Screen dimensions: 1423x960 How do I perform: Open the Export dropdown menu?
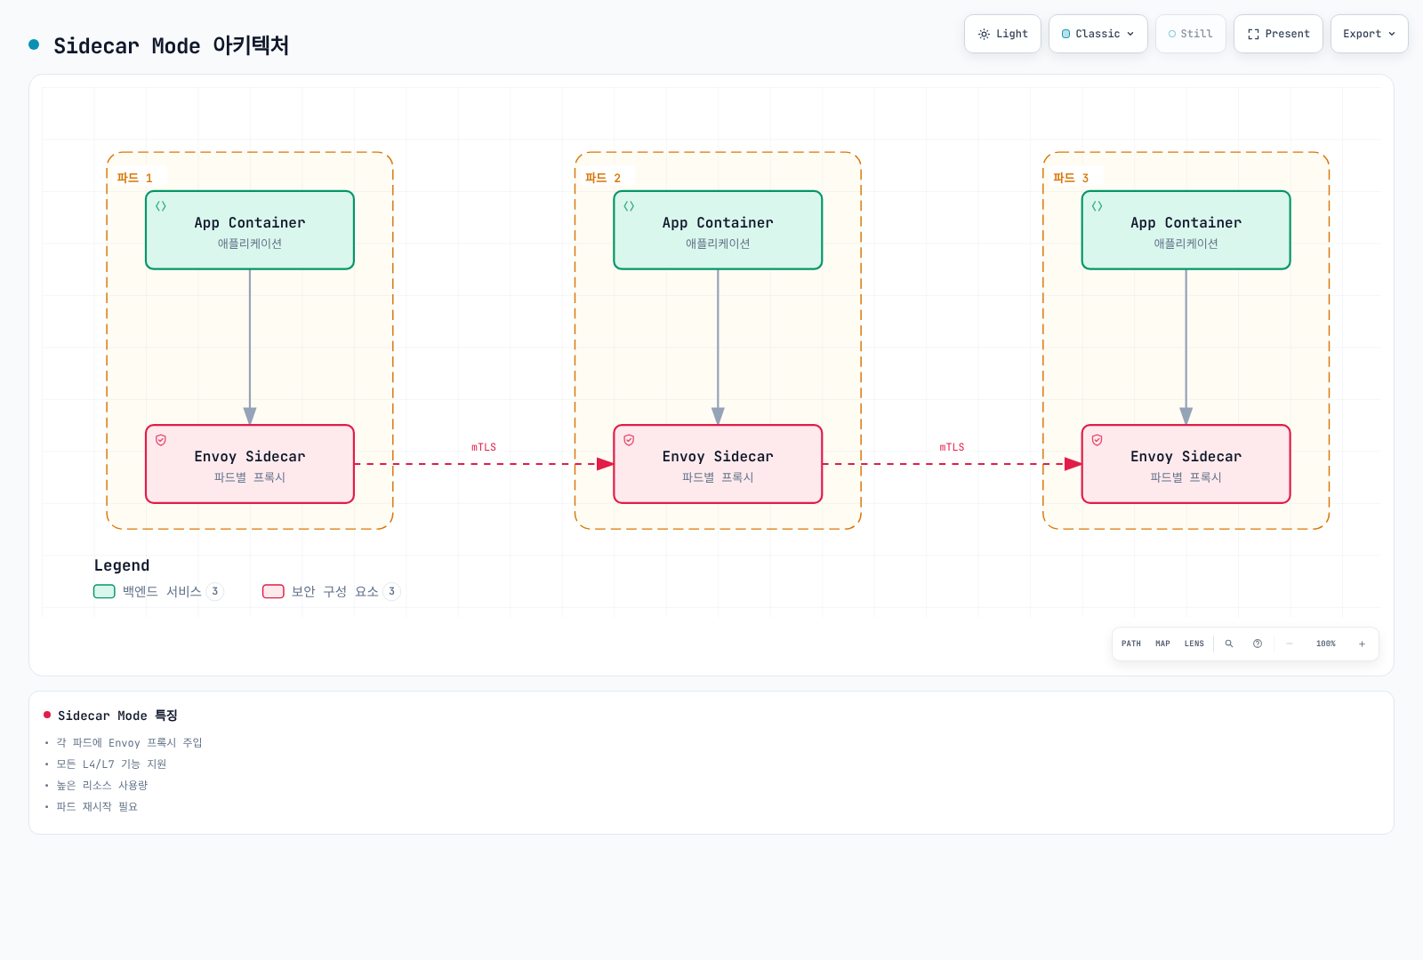pos(1369,34)
